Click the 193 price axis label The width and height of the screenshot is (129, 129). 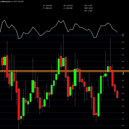tap(123, 106)
